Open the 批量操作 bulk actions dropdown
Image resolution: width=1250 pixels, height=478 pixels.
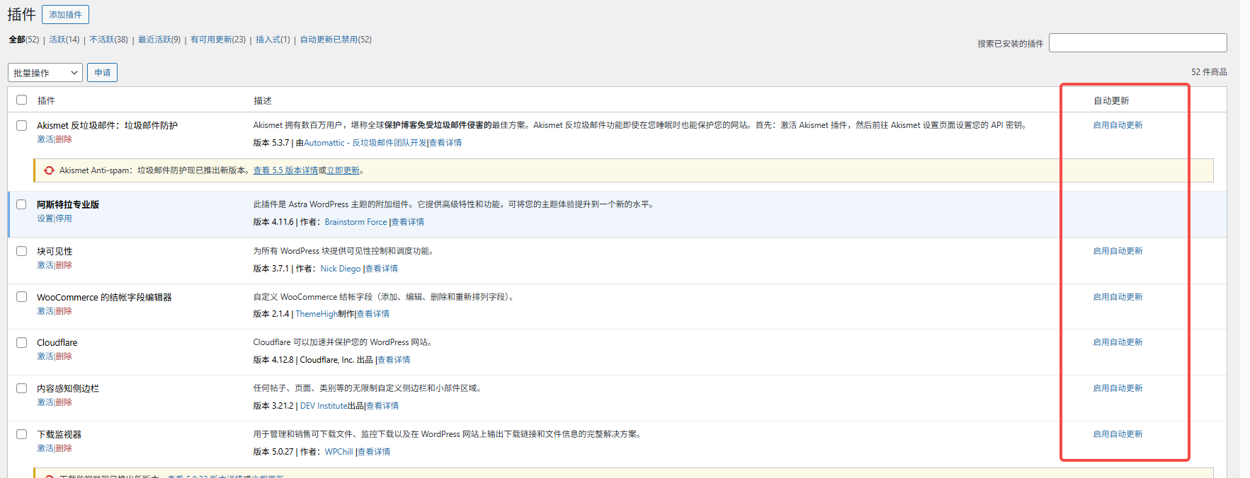coord(45,73)
